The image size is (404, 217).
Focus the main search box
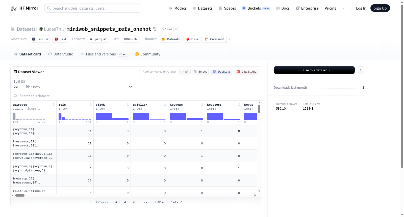click(93, 8)
